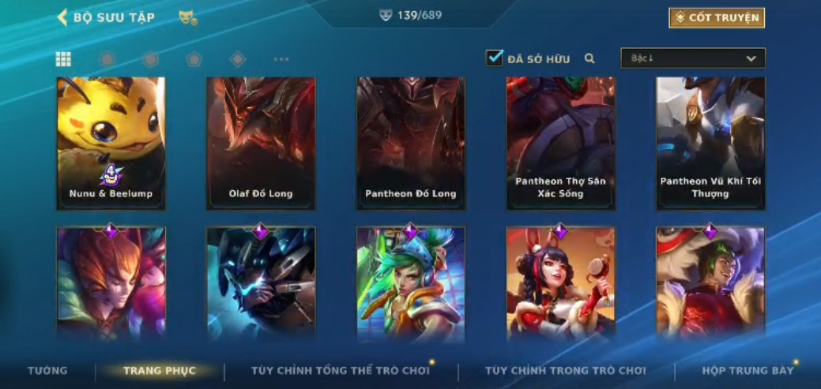Go to Hộp Trưng Bày tab
Image resolution: width=821 pixels, height=389 pixels.
tap(748, 371)
